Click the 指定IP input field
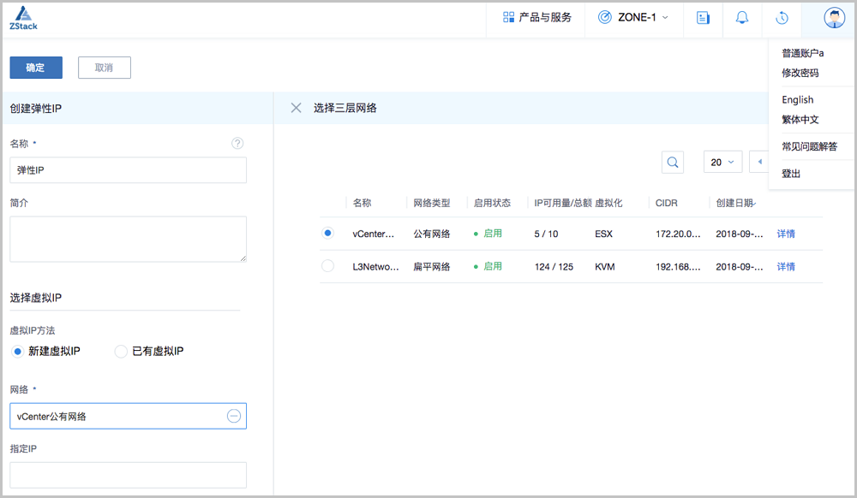 click(x=128, y=475)
